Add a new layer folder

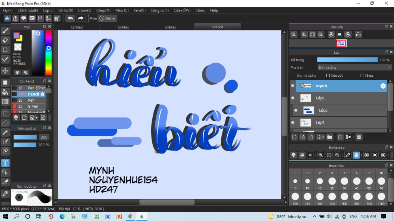(330, 137)
